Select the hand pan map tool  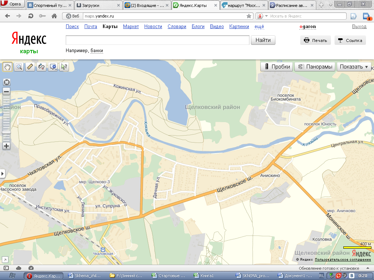pyautogui.click(x=7, y=67)
